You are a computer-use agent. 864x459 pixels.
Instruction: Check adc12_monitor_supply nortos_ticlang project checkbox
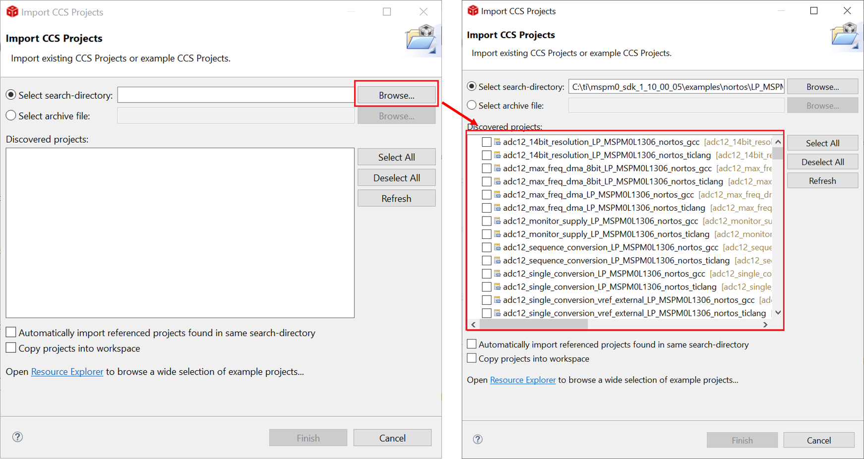[x=487, y=234]
